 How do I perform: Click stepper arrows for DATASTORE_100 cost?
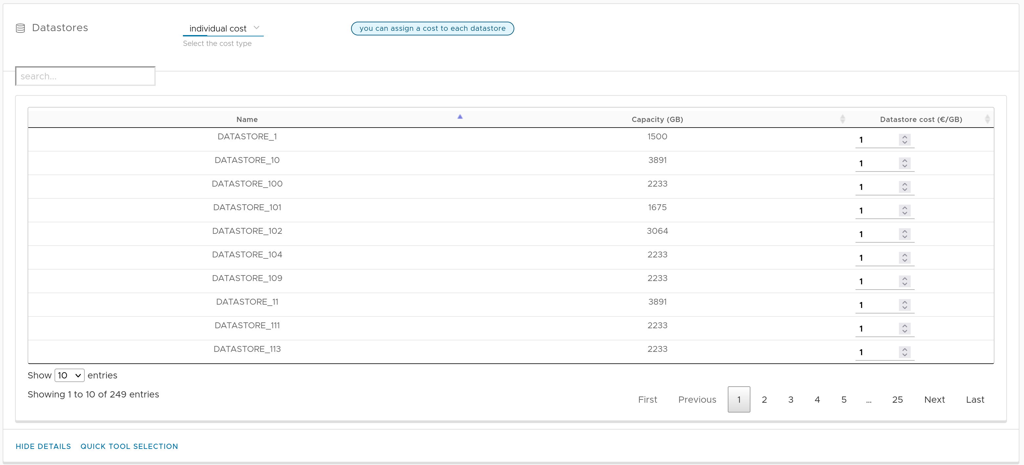(905, 187)
